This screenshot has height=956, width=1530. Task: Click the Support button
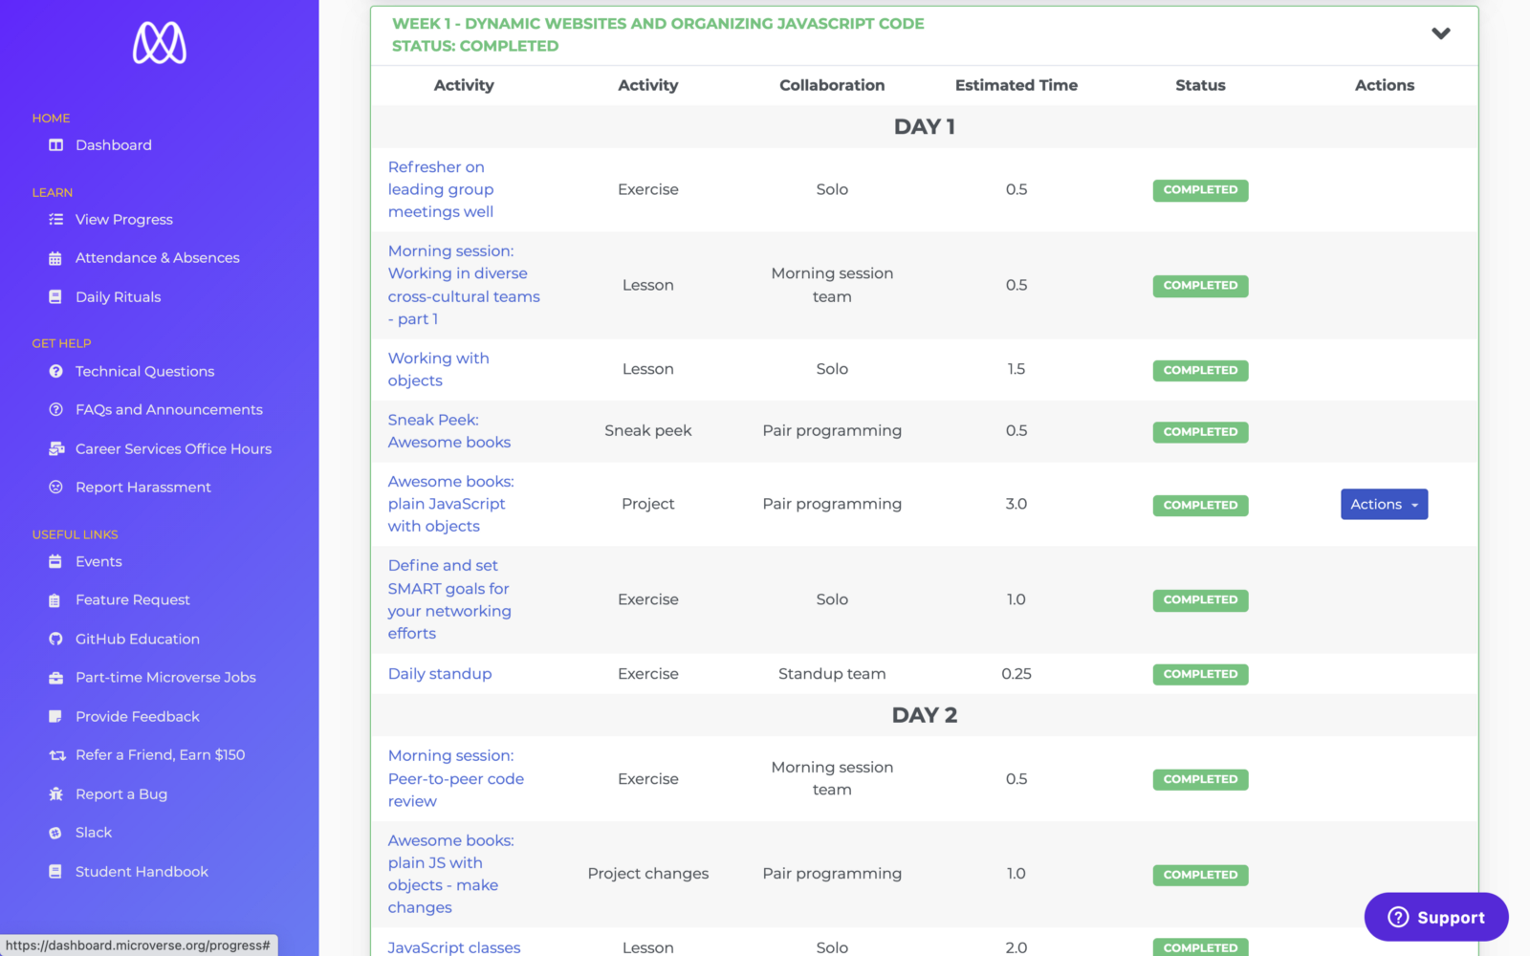point(1436,918)
